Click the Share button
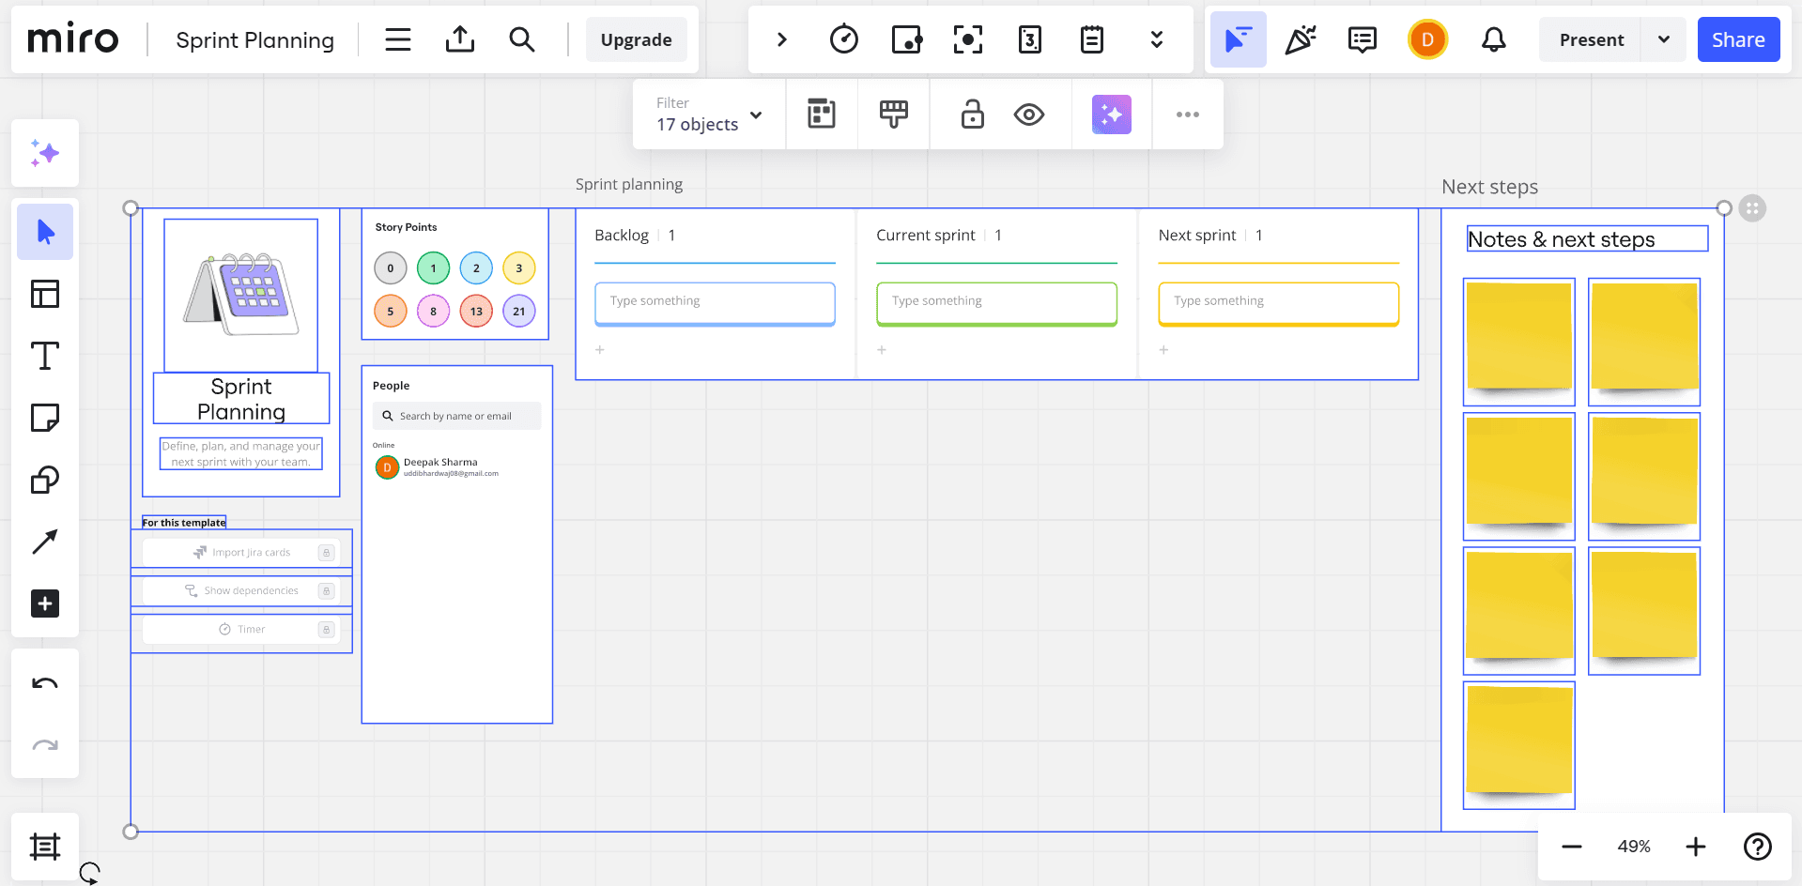 (1737, 39)
